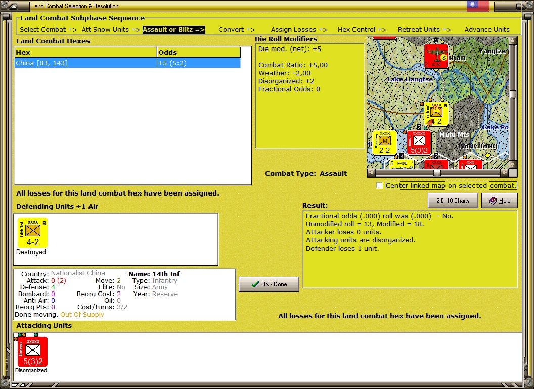Click the Combat Type: Assault label
534x389 pixels.
[x=306, y=174]
